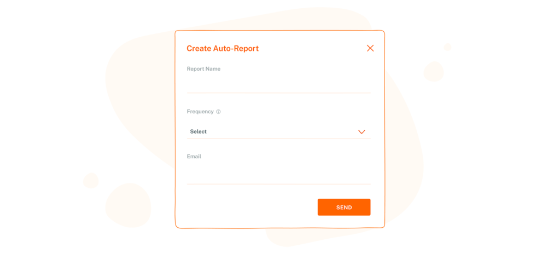This screenshot has height=259, width=560.
Task: Click the Email label text
Action: point(194,156)
